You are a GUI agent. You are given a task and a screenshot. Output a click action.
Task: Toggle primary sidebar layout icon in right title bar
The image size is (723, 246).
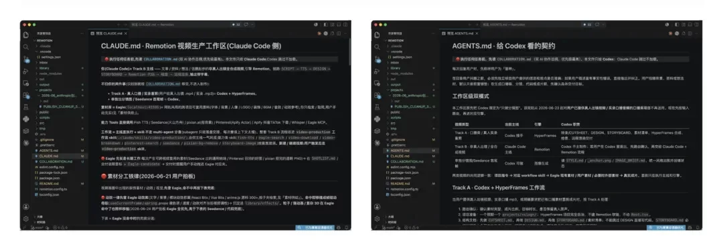tap(677, 25)
